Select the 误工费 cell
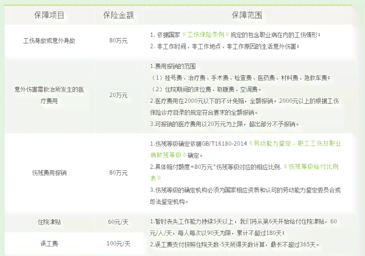 pos(49,244)
